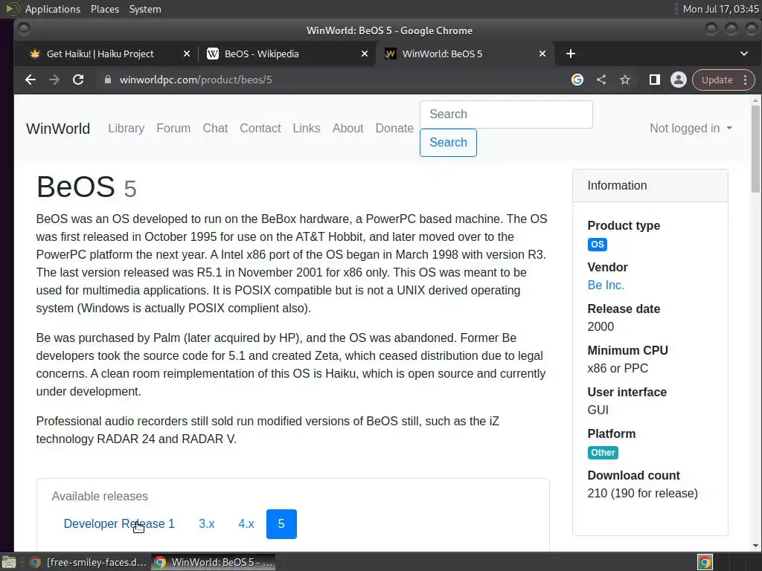Image resolution: width=762 pixels, height=571 pixels.
Task: Click the BeOS 5 page heading
Action: click(86, 187)
